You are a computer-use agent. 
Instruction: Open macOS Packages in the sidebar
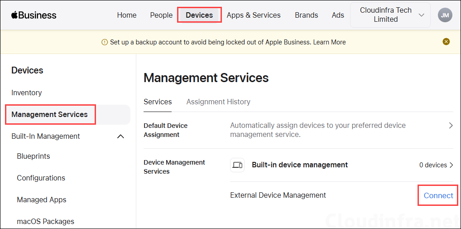pos(45,221)
